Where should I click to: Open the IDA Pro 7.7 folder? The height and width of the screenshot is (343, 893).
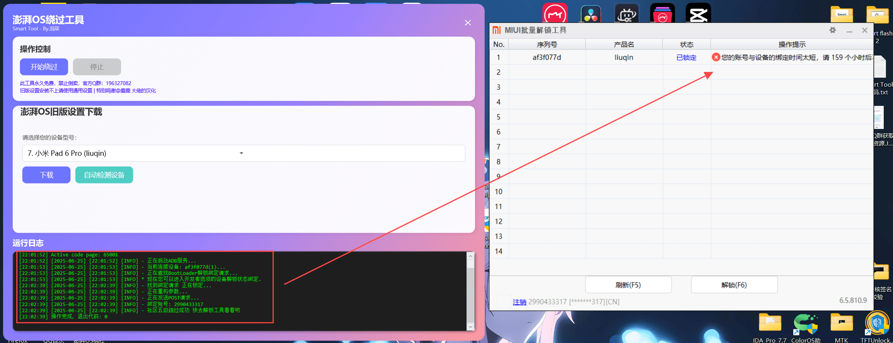click(769, 323)
